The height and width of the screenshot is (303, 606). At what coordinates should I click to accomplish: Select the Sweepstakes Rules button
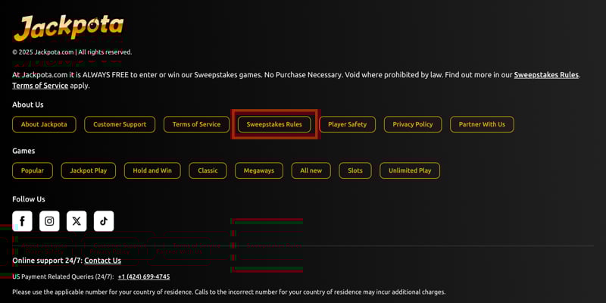click(x=274, y=124)
